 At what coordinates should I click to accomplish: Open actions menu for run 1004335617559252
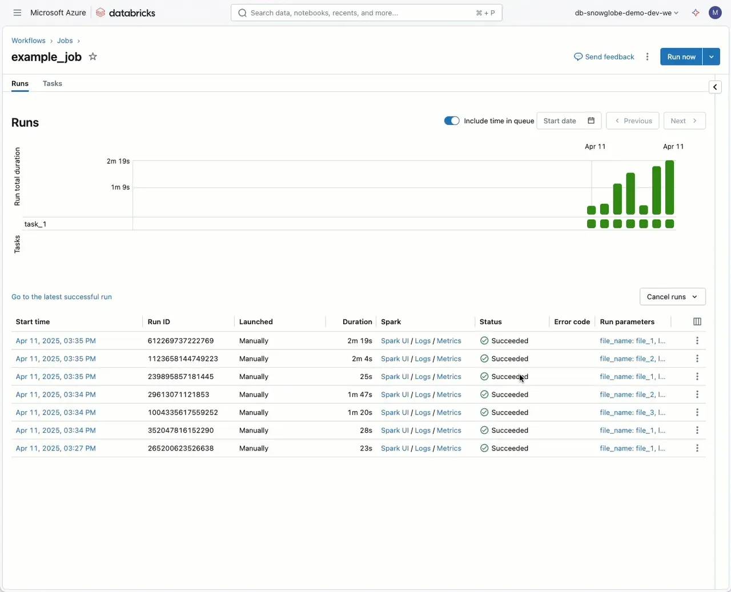coord(697,412)
